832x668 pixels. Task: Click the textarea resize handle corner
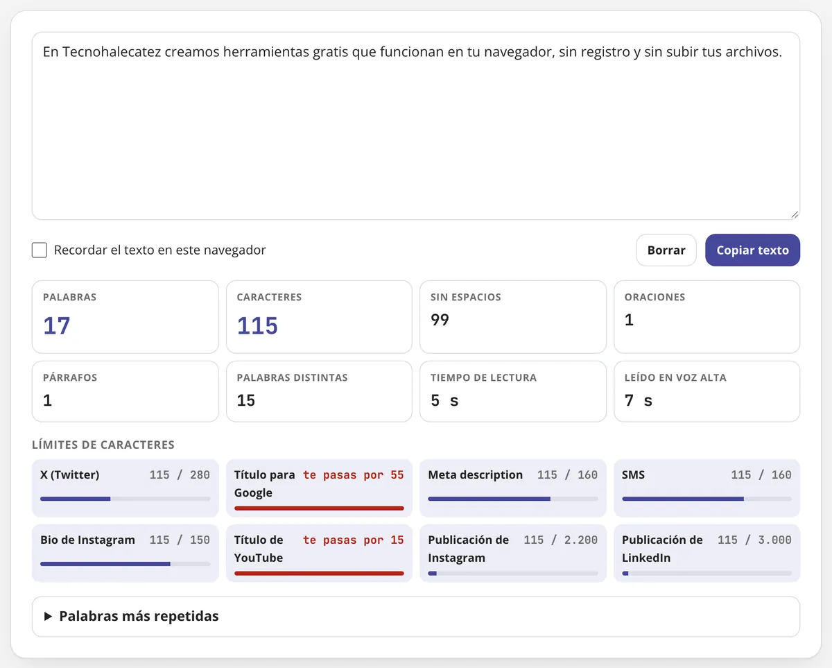coord(795,214)
